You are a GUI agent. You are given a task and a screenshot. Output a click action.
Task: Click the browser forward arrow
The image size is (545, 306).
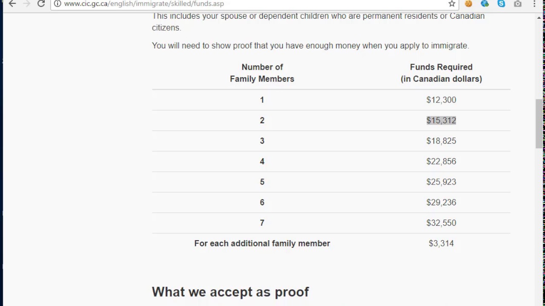tap(27, 4)
